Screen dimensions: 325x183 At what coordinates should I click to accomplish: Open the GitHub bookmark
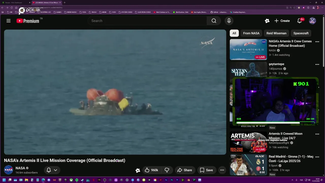219,12
